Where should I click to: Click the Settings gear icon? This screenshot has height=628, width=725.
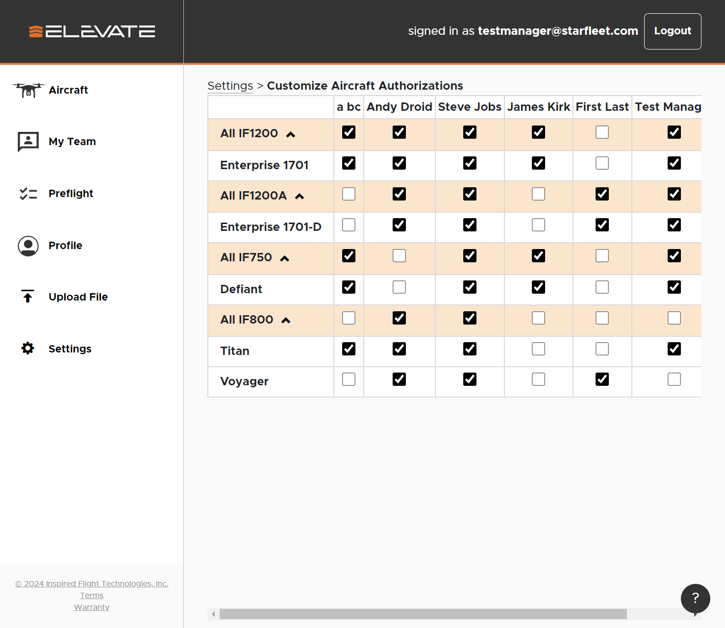[x=28, y=349]
